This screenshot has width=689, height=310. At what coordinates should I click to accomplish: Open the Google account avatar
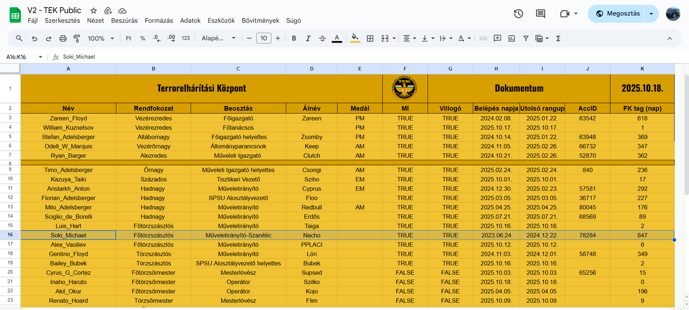tap(673, 14)
